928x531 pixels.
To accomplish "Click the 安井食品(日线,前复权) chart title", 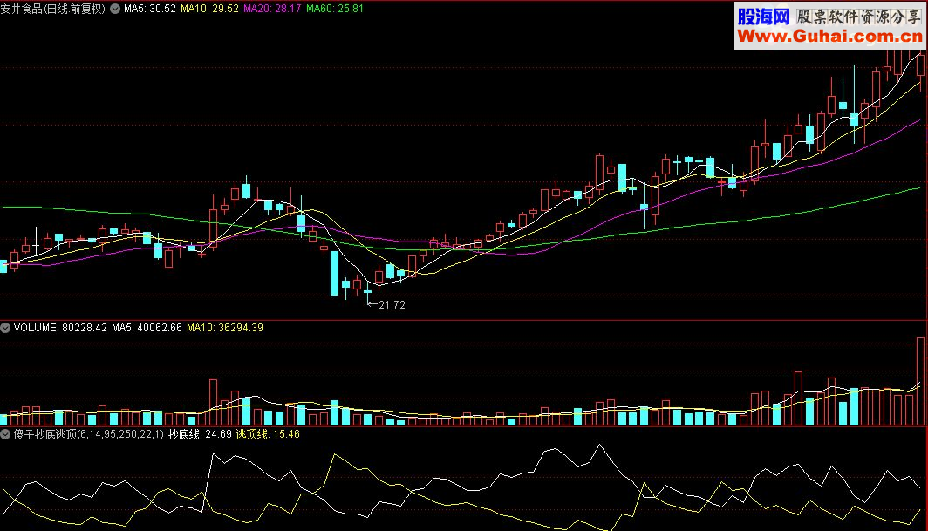I will 52,9.
